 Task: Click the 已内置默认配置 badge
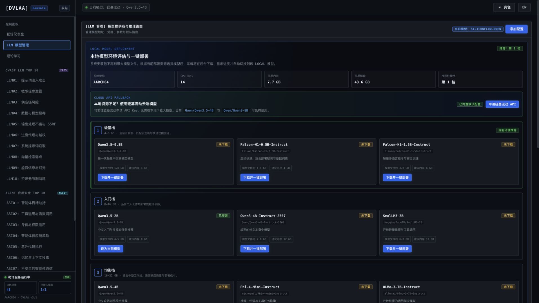[470, 104]
